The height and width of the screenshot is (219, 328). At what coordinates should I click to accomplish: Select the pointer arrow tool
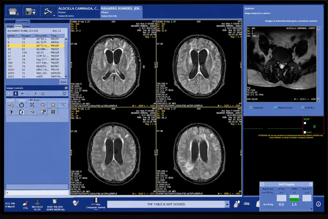click(x=9, y=94)
